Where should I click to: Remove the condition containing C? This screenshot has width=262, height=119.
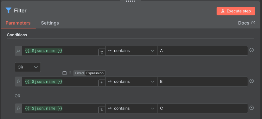click(252, 108)
